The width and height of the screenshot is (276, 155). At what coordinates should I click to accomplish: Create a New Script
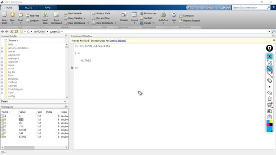click(4, 18)
